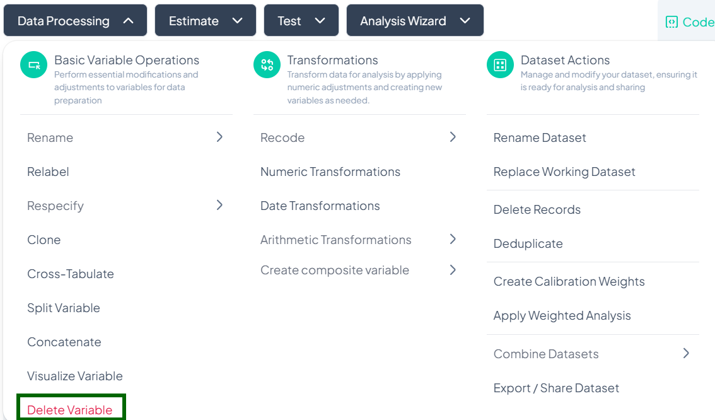Viewport: 715px width, 420px height.
Task: Click the Transformations section icon
Action: tap(267, 66)
